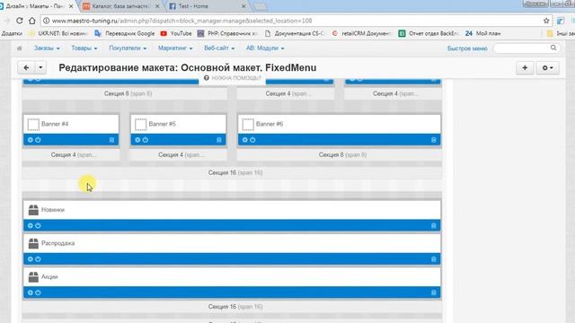Image resolution: width=575 pixels, height=323 pixels.
Task: Open the Покупатели menu
Action: pos(128,48)
